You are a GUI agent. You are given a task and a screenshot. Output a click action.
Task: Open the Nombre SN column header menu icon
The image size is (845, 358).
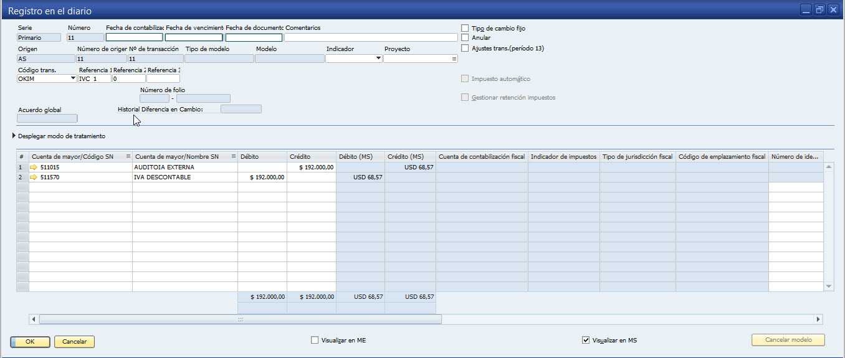(233, 156)
